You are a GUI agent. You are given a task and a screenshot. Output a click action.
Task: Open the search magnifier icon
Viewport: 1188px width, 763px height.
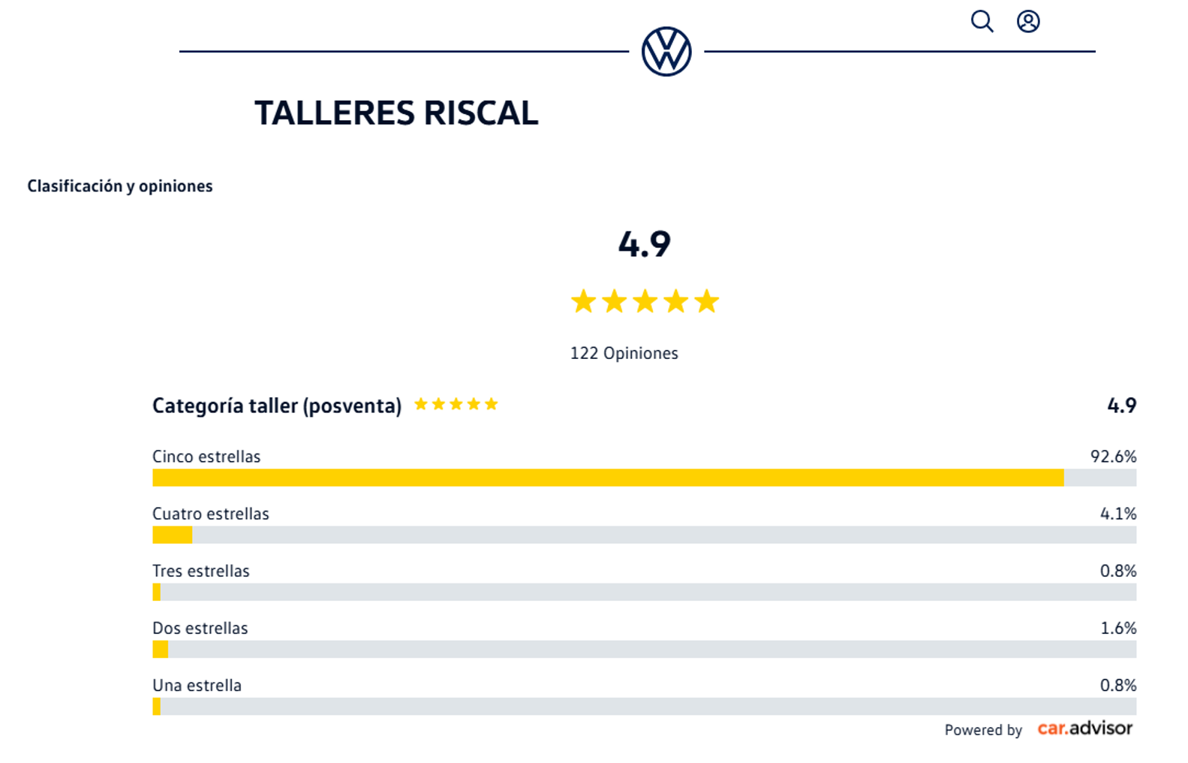982,21
